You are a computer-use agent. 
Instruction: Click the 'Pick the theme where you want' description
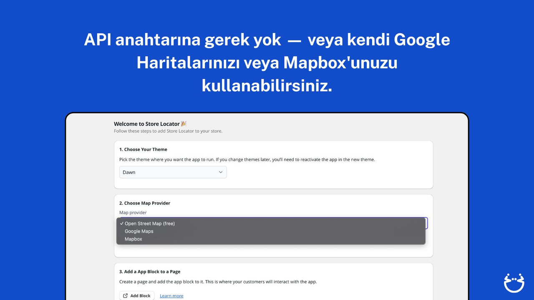click(x=247, y=160)
